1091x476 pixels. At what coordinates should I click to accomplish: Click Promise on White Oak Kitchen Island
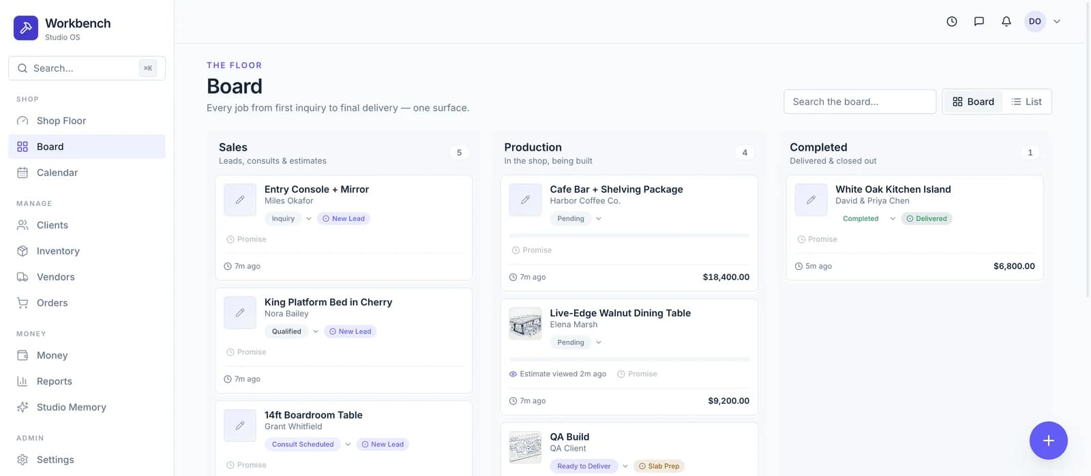click(818, 239)
